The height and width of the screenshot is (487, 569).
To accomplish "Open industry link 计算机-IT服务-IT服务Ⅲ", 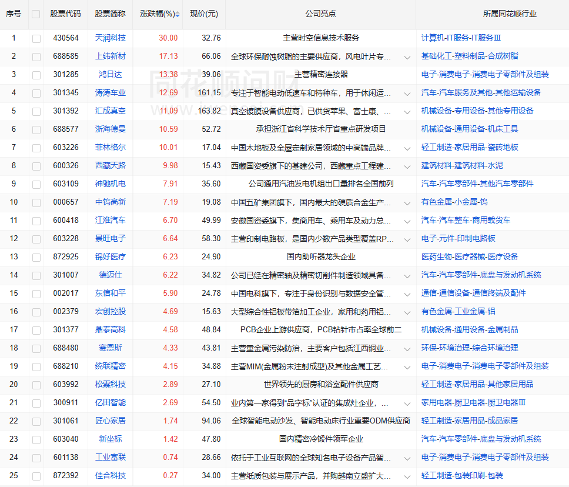I will tap(461, 38).
